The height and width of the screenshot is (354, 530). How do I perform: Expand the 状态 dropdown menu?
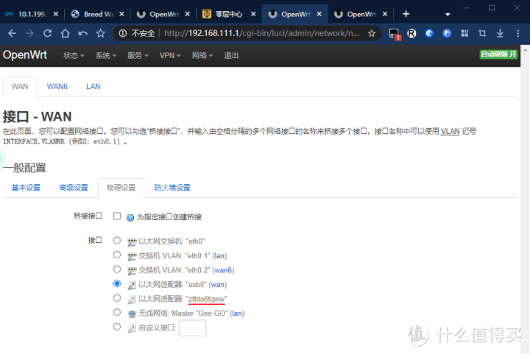pos(74,55)
